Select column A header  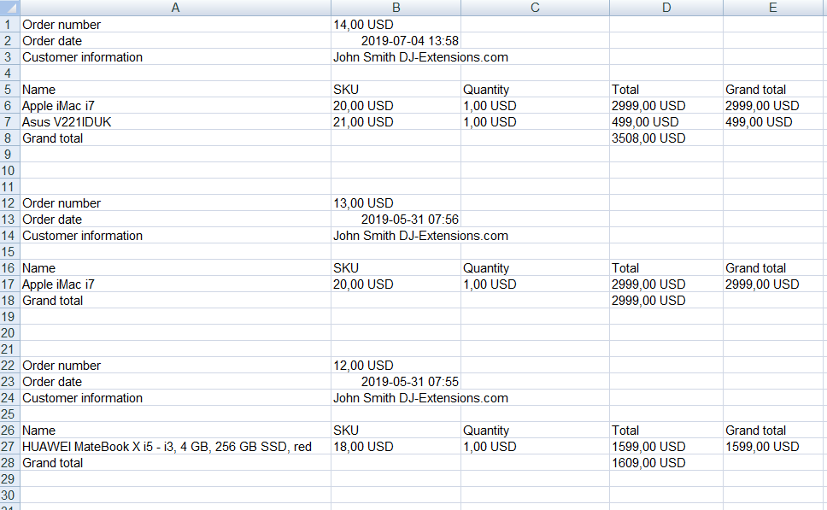pos(176,8)
